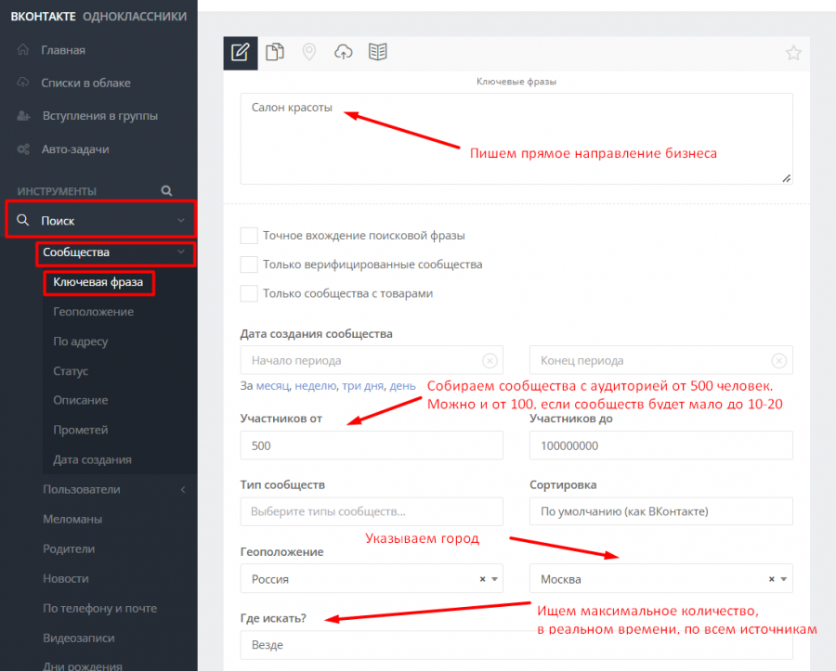The width and height of the screenshot is (836, 671).
Task: Clear the Конец периода date field
Action: tap(779, 360)
